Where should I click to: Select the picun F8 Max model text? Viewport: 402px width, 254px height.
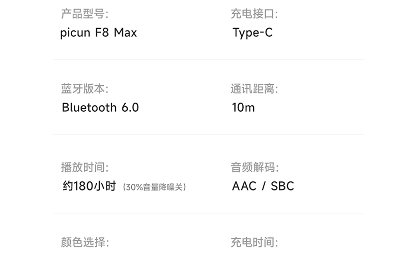pyautogui.click(x=99, y=33)
